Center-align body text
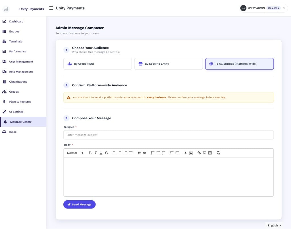The height and width of the screenshot is (229, 291). [120, 153]
